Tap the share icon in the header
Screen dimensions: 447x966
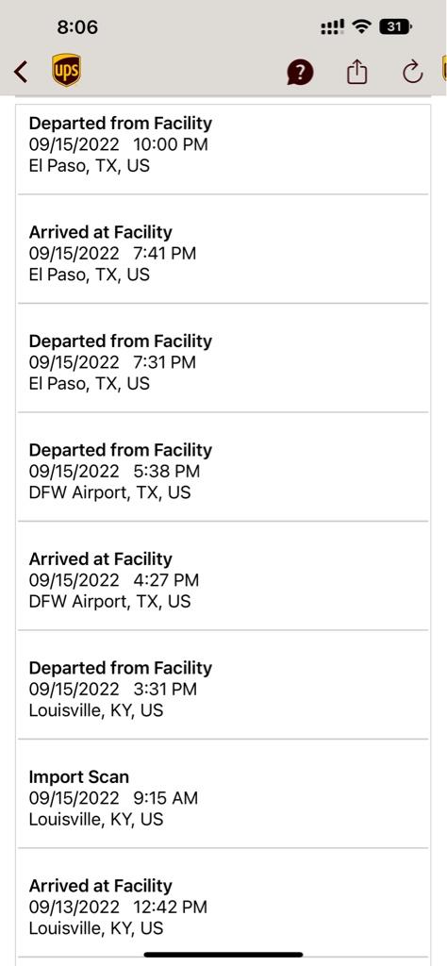(356, 73)
